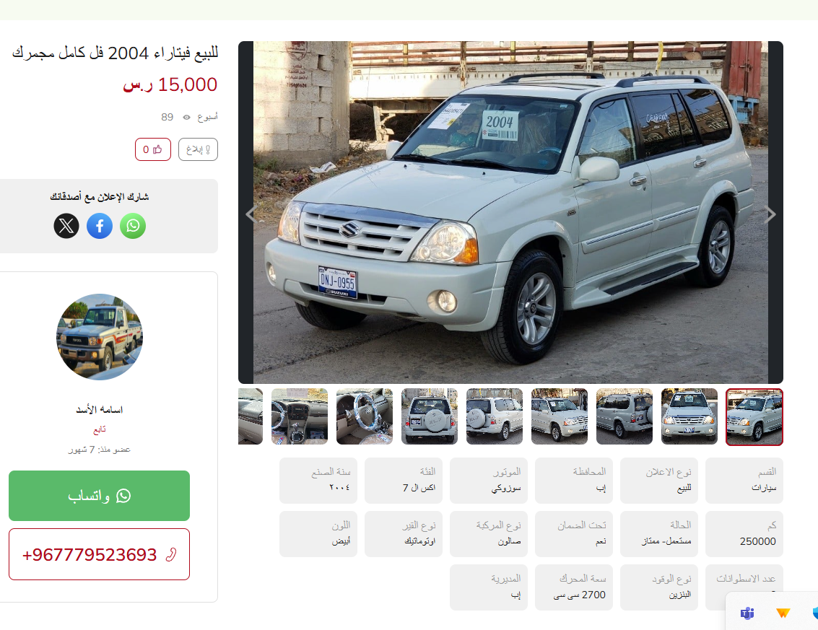The width and height of the screenshot is (818, 630).
Task: Select the currently highlighted red-bordered thumbnail
Action: pyautogui.click(x=754, y=416)
